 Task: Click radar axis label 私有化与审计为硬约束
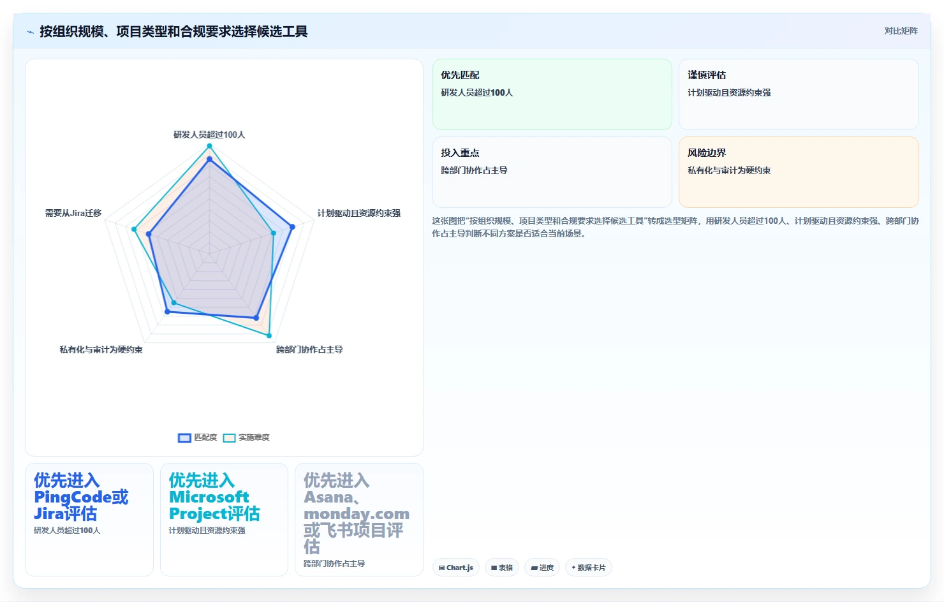(101, 349)
